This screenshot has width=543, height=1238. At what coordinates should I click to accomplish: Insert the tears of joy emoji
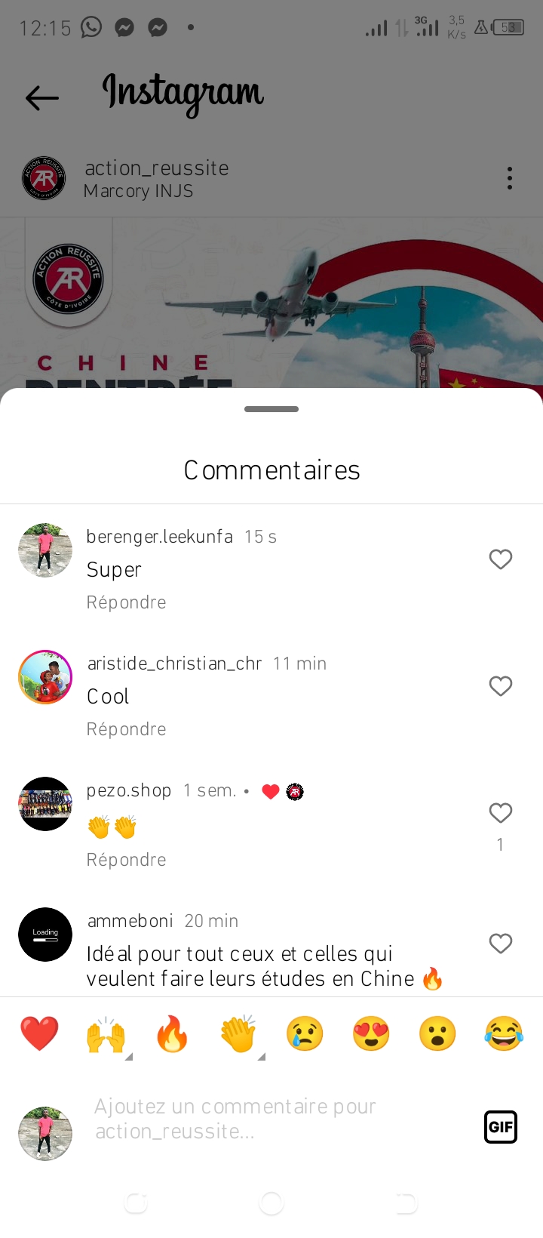pyautogui.click(x=504, y=1033)
